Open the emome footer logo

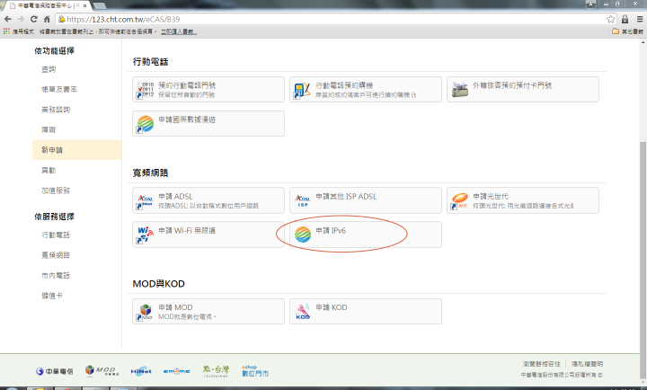tap(177, 371)
